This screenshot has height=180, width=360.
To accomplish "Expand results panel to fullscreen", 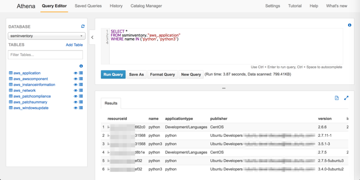I will point(346,98).
